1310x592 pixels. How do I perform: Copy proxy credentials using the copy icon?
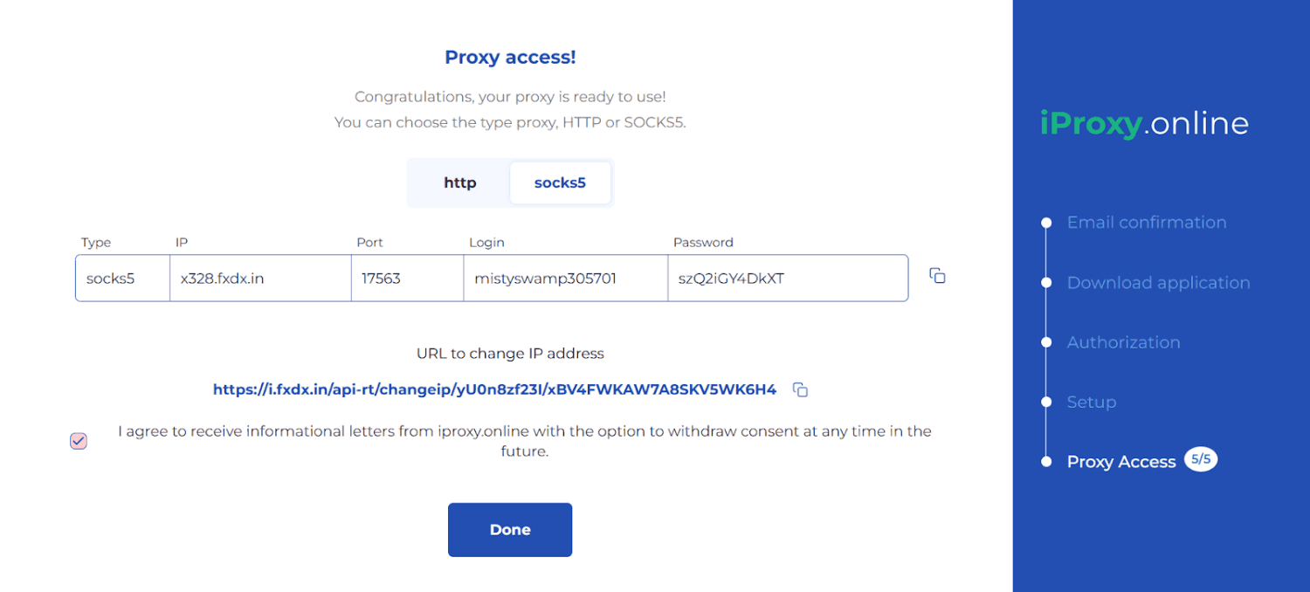[x=937, y=276]
